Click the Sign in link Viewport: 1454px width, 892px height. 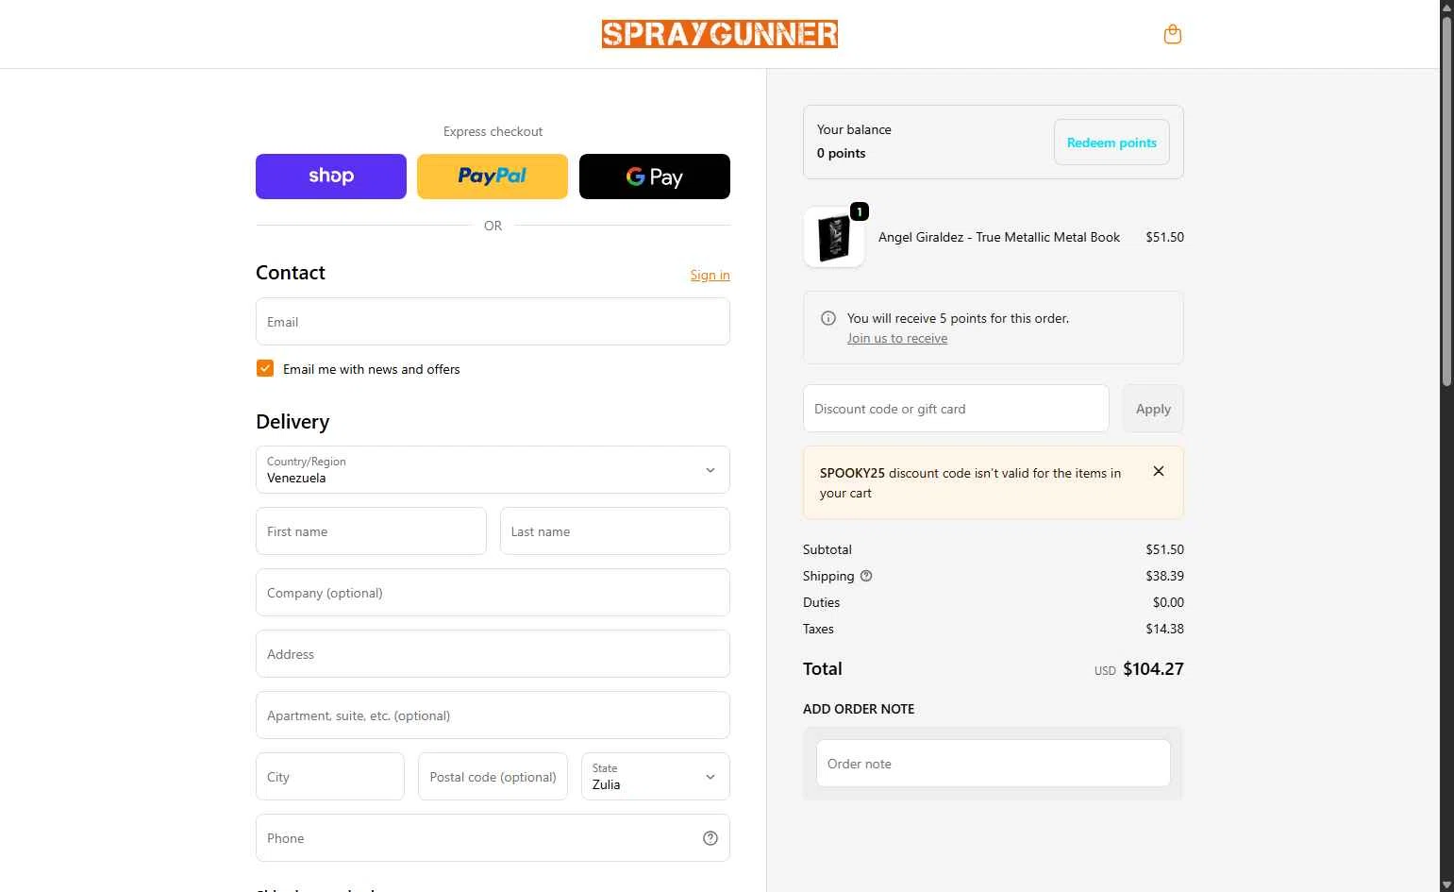click(710, 275)
